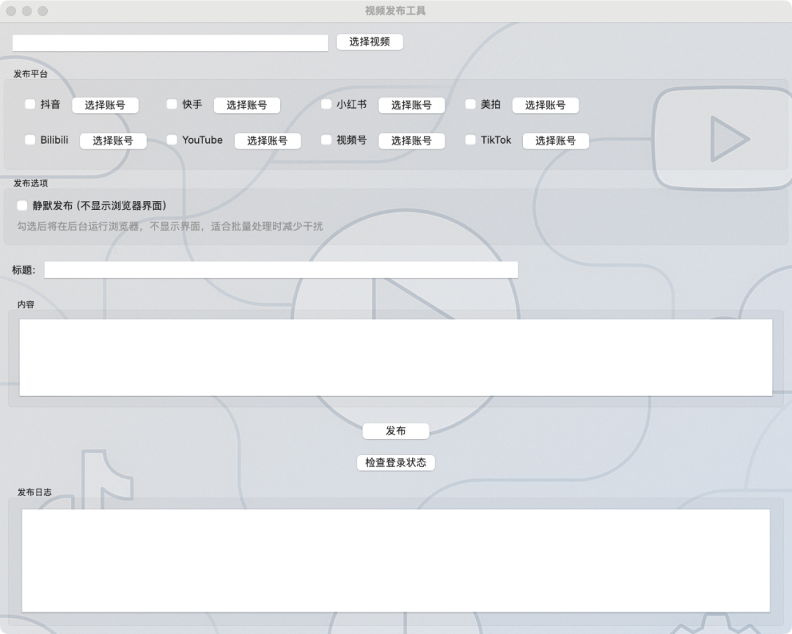Tick the 快手 checkbox
The image size is (792, 634).
[172, 104]
